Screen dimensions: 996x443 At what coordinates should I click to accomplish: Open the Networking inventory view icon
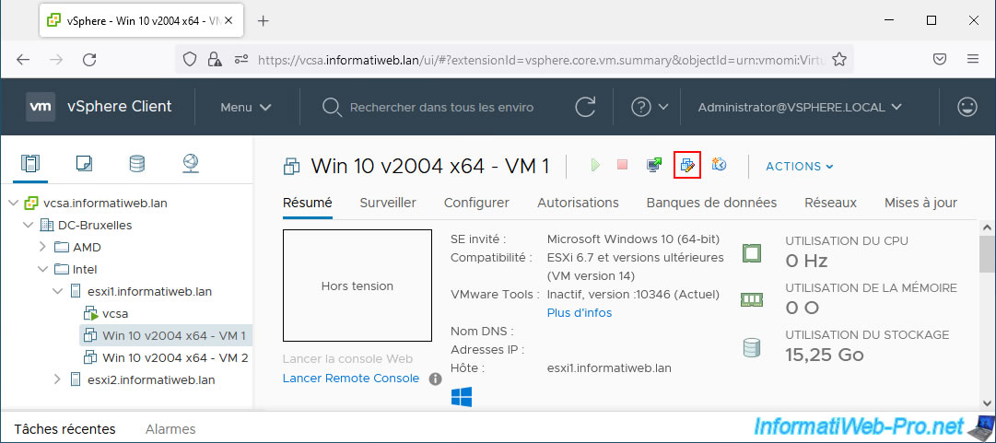pyautogui.click(x=190, y=164)
